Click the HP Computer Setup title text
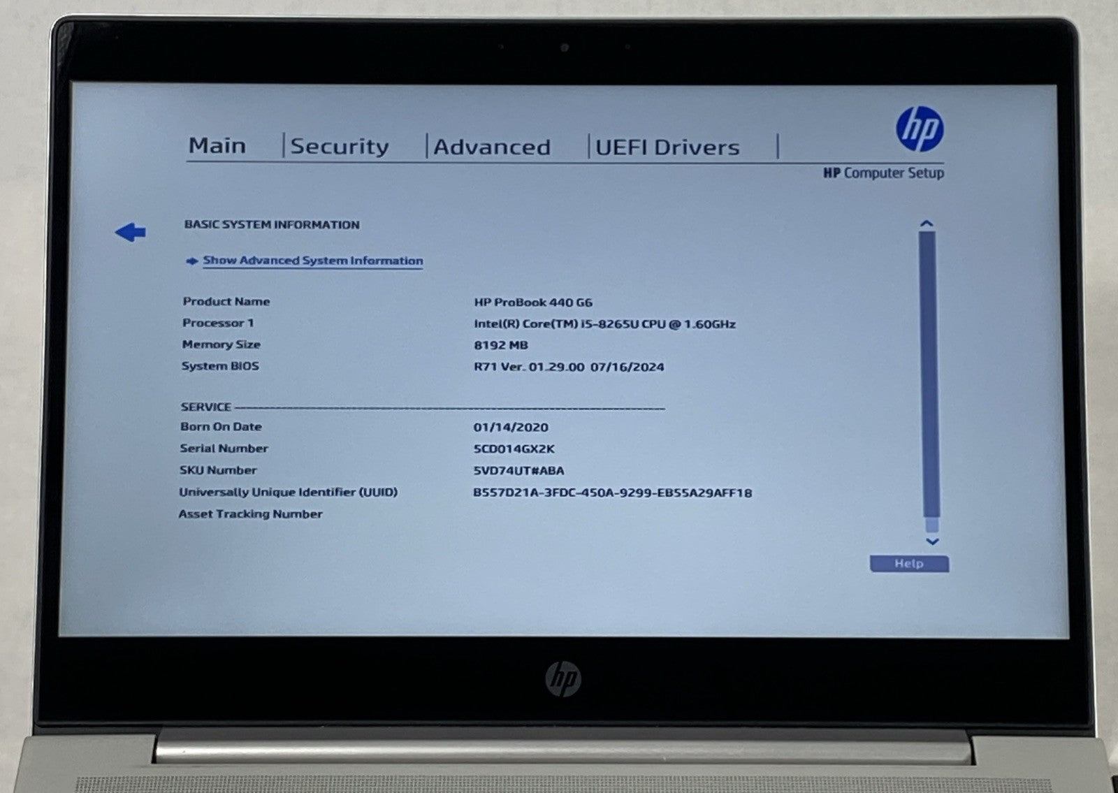The width and height of the screenshot is (1118, 793). click(x=883, y=173)
